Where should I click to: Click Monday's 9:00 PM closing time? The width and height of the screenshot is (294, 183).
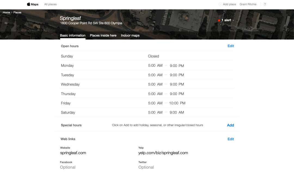pos(177,66)
